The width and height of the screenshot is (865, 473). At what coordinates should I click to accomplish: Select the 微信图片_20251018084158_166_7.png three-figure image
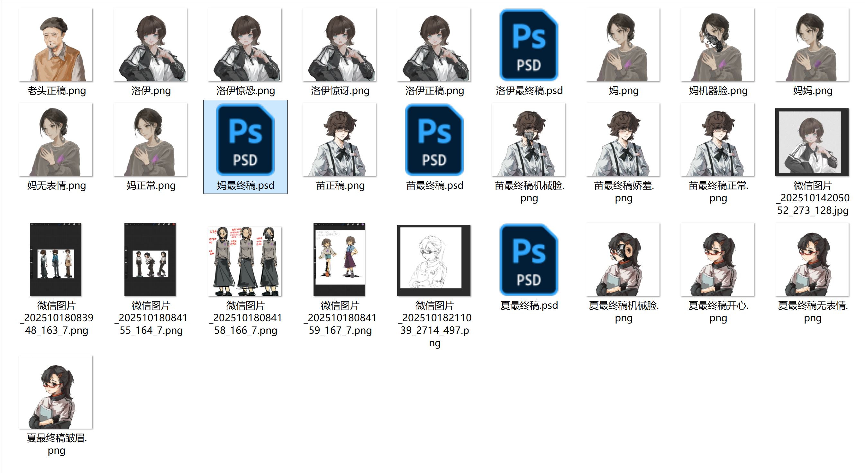(x=245, y=260)
